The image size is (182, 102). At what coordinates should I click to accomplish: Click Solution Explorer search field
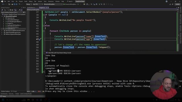click(12, 12)
